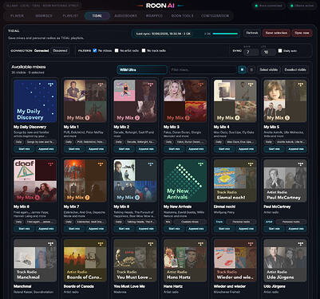Image resolution: width=320 pixels, height=299 pixels.
Task: Open the Playlist tab
Action: 70,16
